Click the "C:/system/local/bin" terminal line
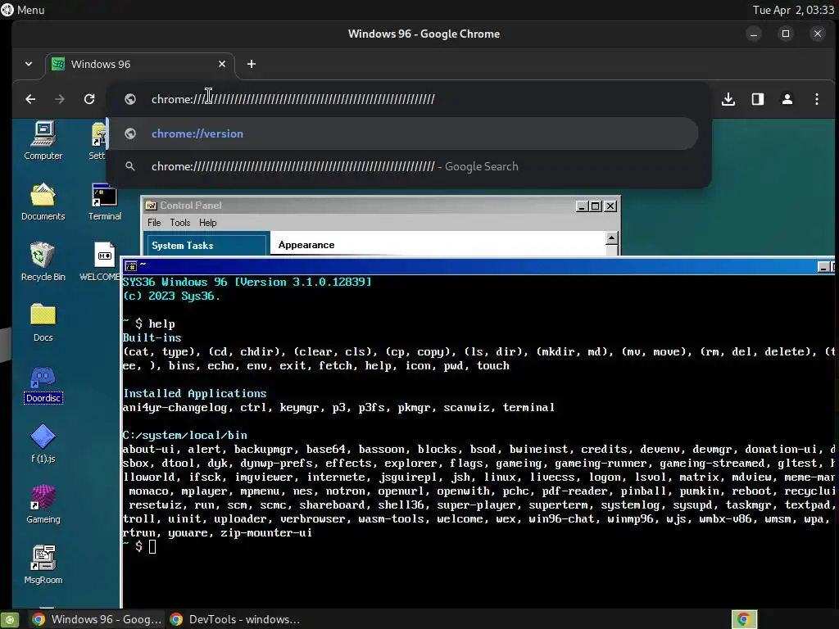This screenshot has height=629, width=839. (x=185, y=436)
